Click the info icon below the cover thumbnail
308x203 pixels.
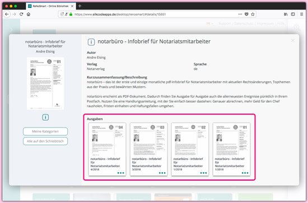(x=45, y=117)
